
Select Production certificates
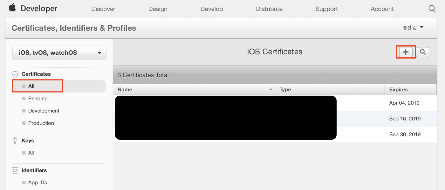(x=41, y=123)
